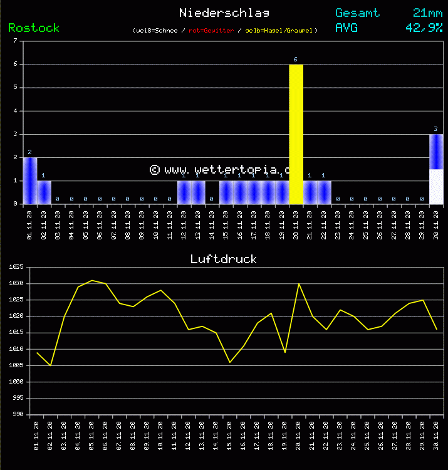This screenshot has height=470, width=448.
Task: Click the pressure line peak at 05.11
Action: coord(91,280)
